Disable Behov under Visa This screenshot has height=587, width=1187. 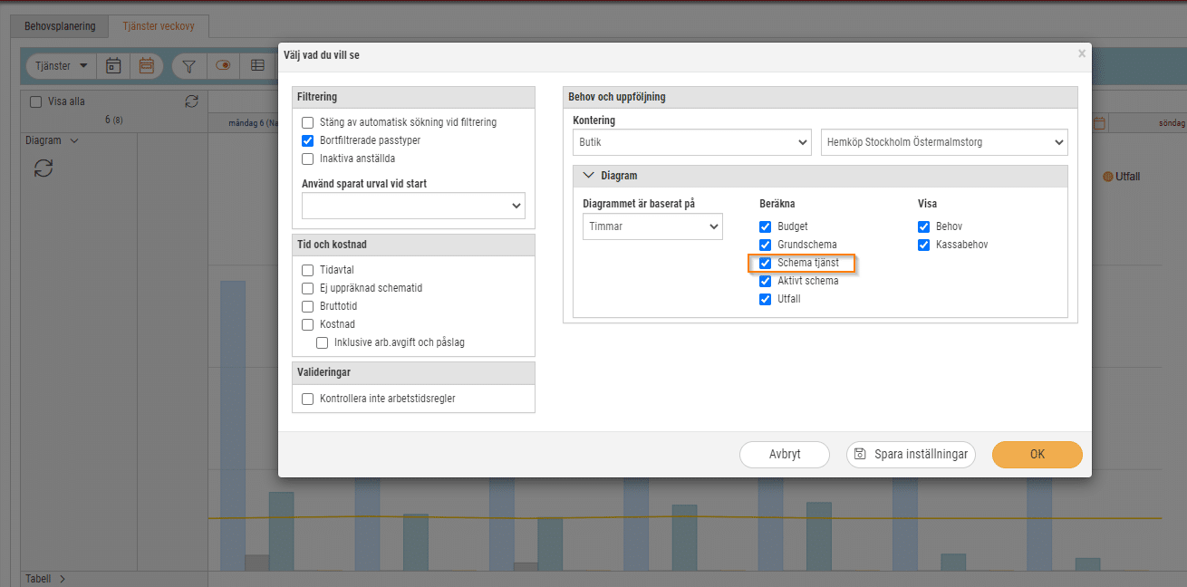tap(924, 226)
